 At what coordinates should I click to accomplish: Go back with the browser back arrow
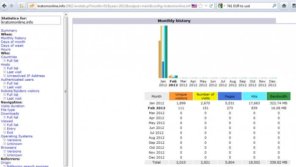click(4, 6)
